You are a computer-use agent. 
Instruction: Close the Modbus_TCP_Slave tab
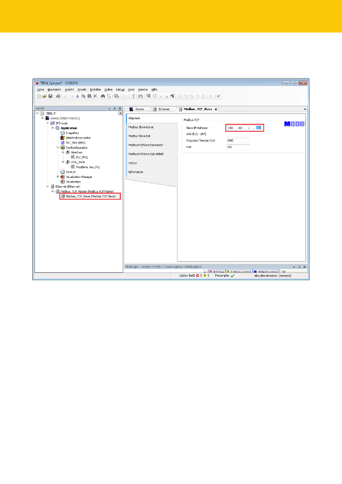click(216, 109)
